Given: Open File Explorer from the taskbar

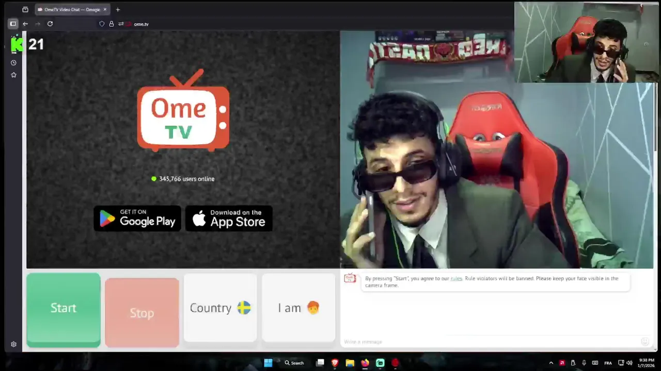Looking at the screenshot, I should pos(350,363).
